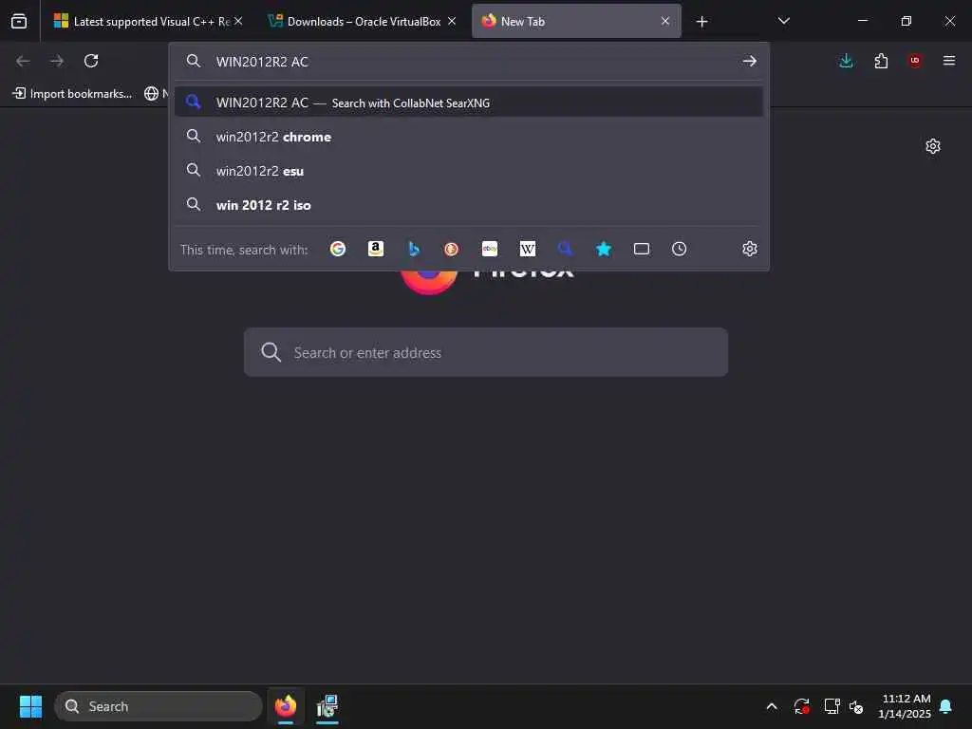Open the installer app on taskbar
The width and height of the screenshot is (972, 729).
click(x=327, y=706)
